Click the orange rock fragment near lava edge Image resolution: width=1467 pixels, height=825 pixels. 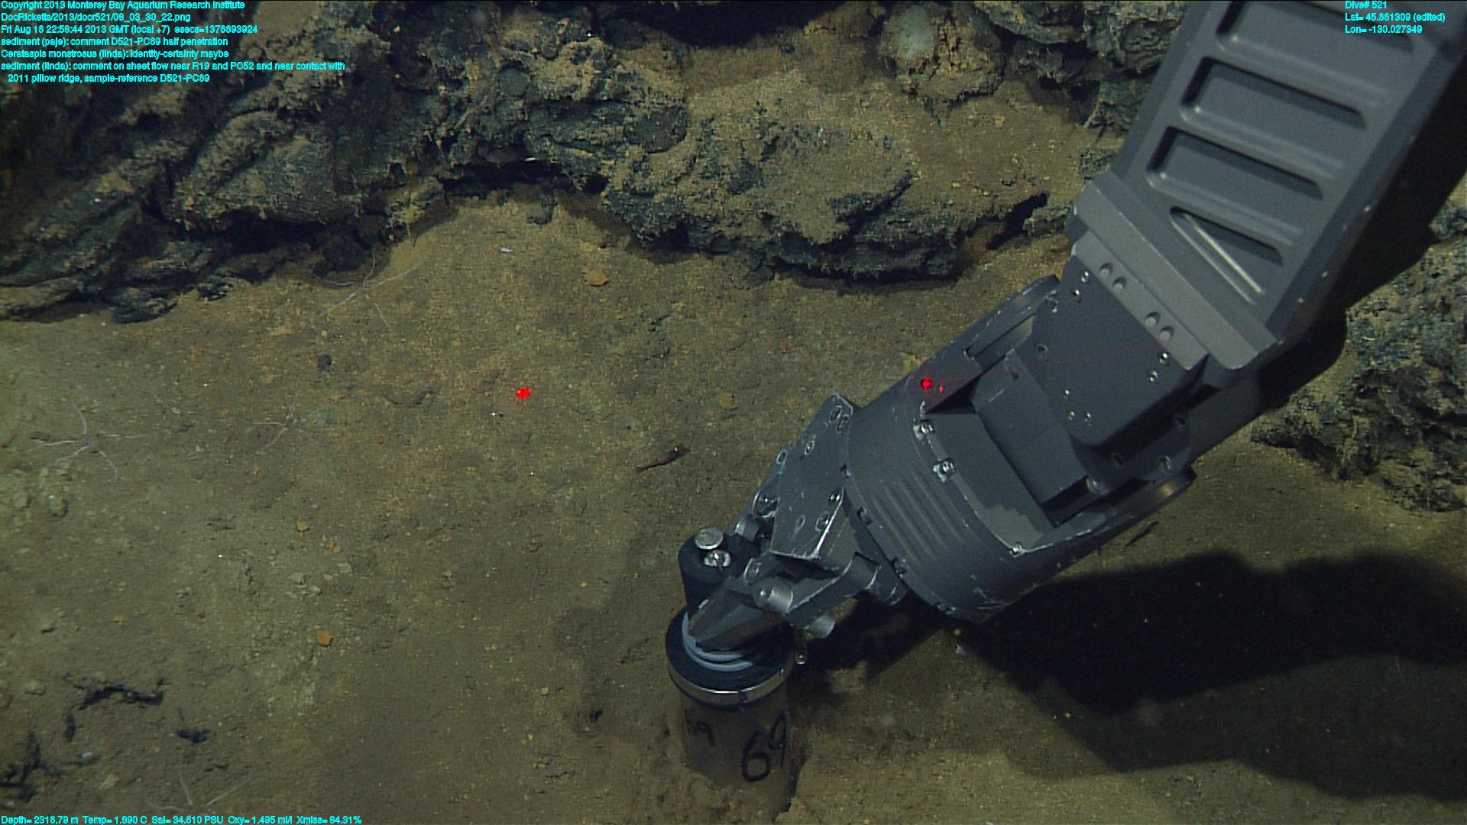pyautogui.click(x=594, y=277)
